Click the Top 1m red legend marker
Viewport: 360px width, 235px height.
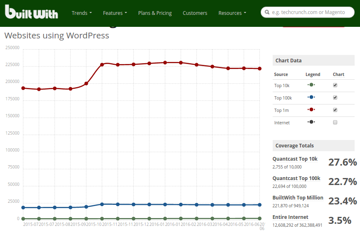311,110
